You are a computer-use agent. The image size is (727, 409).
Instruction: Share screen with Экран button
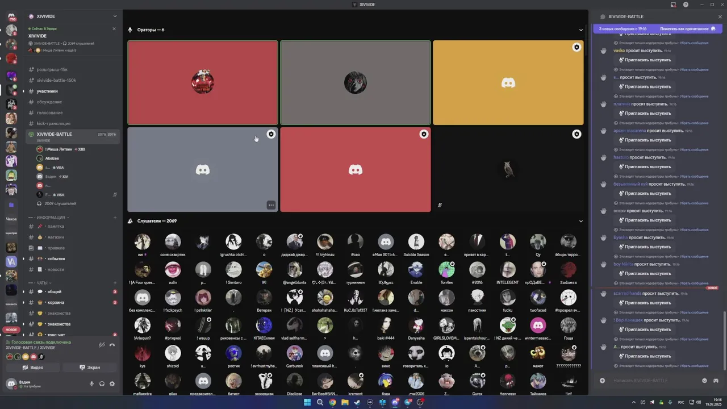pos(90,368)
